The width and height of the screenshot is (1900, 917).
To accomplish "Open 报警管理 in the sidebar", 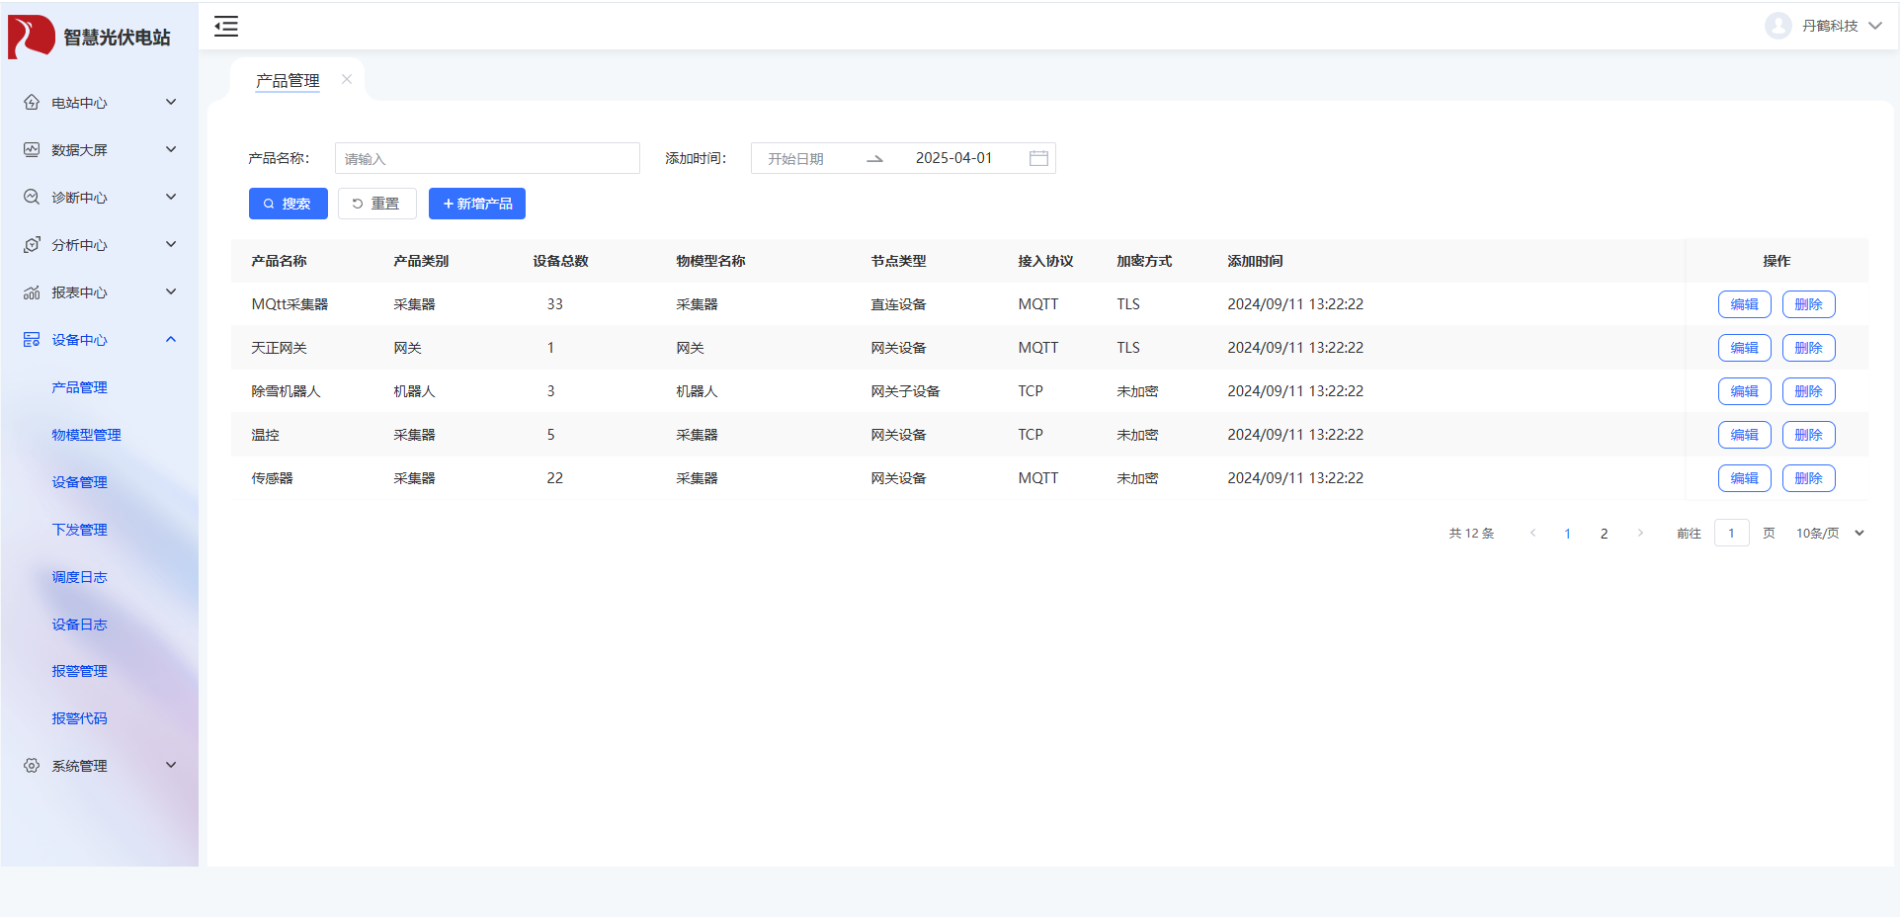I will [x=80, y=671].
